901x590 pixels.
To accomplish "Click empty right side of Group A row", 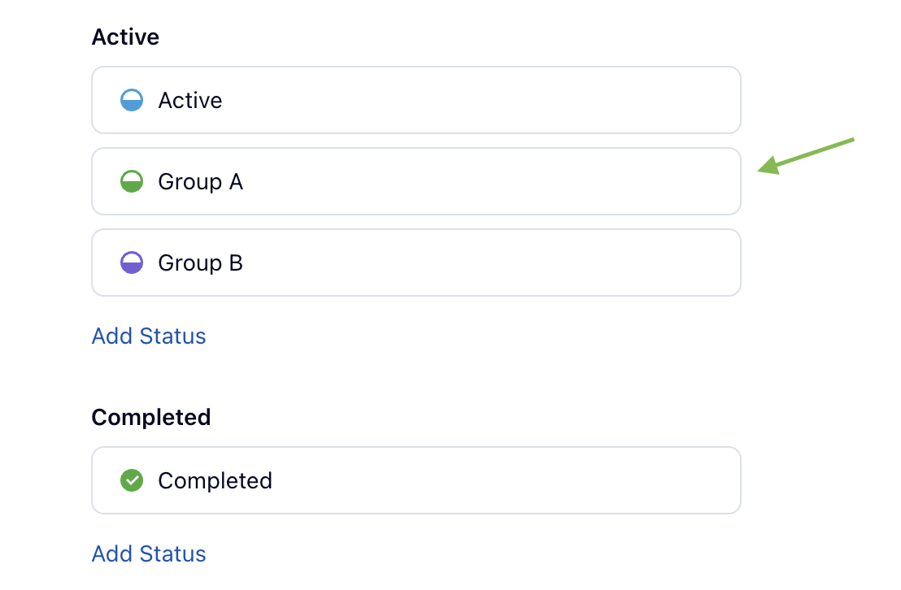I will [x=569, y=181].
